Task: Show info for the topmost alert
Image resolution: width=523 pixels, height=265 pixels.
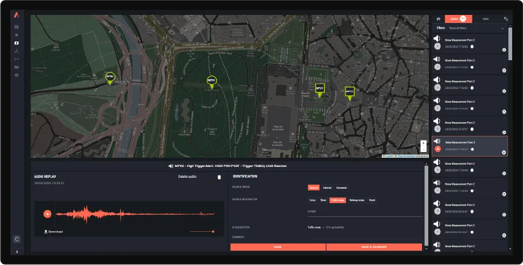Action: (472, 46)
